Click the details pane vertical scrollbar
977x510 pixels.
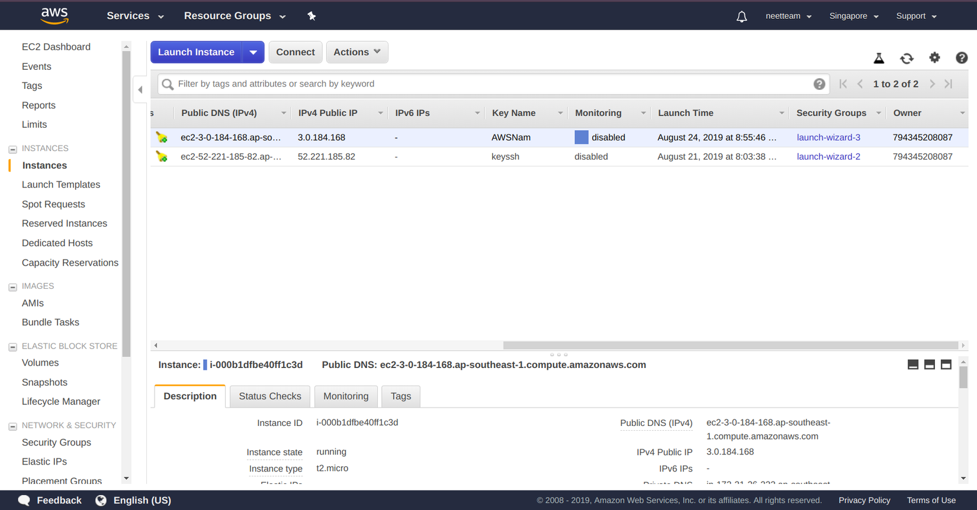pyautogui.click(x=963, y=377)
